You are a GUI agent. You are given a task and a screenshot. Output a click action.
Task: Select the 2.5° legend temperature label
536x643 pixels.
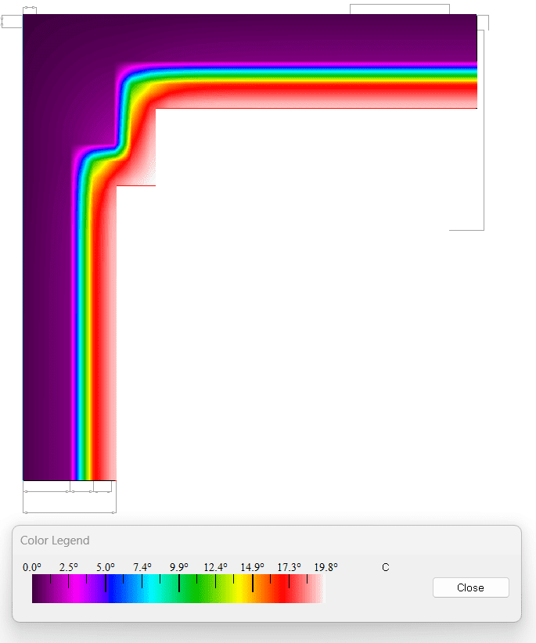(x=69, y=567)
